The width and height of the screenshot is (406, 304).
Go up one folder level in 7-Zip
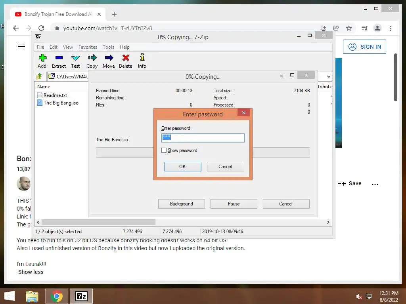click(39, 76)
